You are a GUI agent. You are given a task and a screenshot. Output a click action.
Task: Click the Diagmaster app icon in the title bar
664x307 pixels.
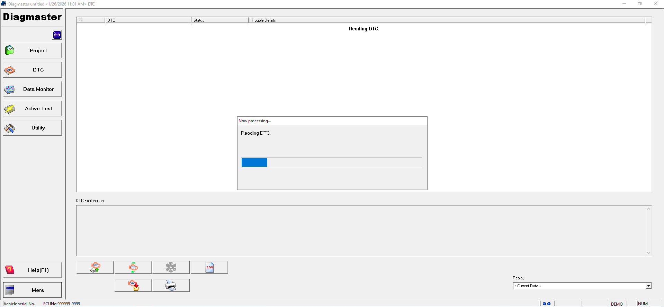(4, 4)
